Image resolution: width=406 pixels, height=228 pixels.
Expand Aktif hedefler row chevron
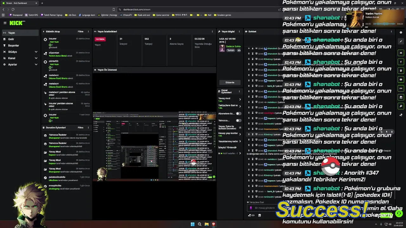pos(240,153)
